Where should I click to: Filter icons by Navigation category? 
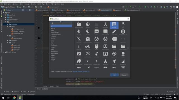tap(54, 51)
